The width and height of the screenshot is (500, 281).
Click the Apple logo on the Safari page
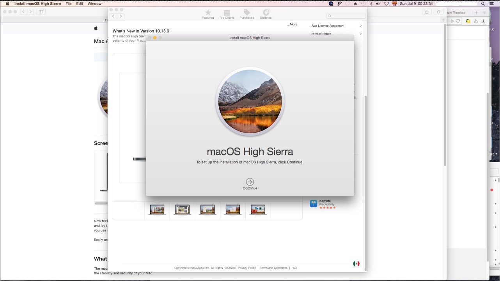(96, 28)
